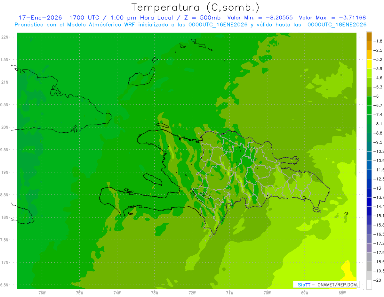Click the '8.5N' latitude tick label
Viewport: 384px width, 297px height.
click(x=4, y=195)
